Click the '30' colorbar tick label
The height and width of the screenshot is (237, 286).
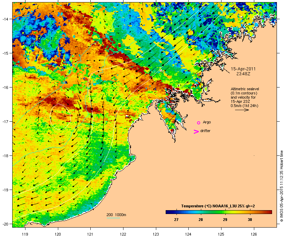[x=250, y=220]
